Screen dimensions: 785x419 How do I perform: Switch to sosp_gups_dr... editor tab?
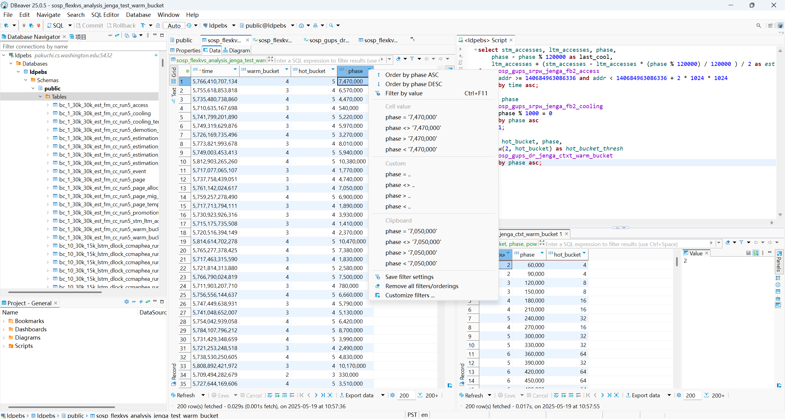[326, 40]
